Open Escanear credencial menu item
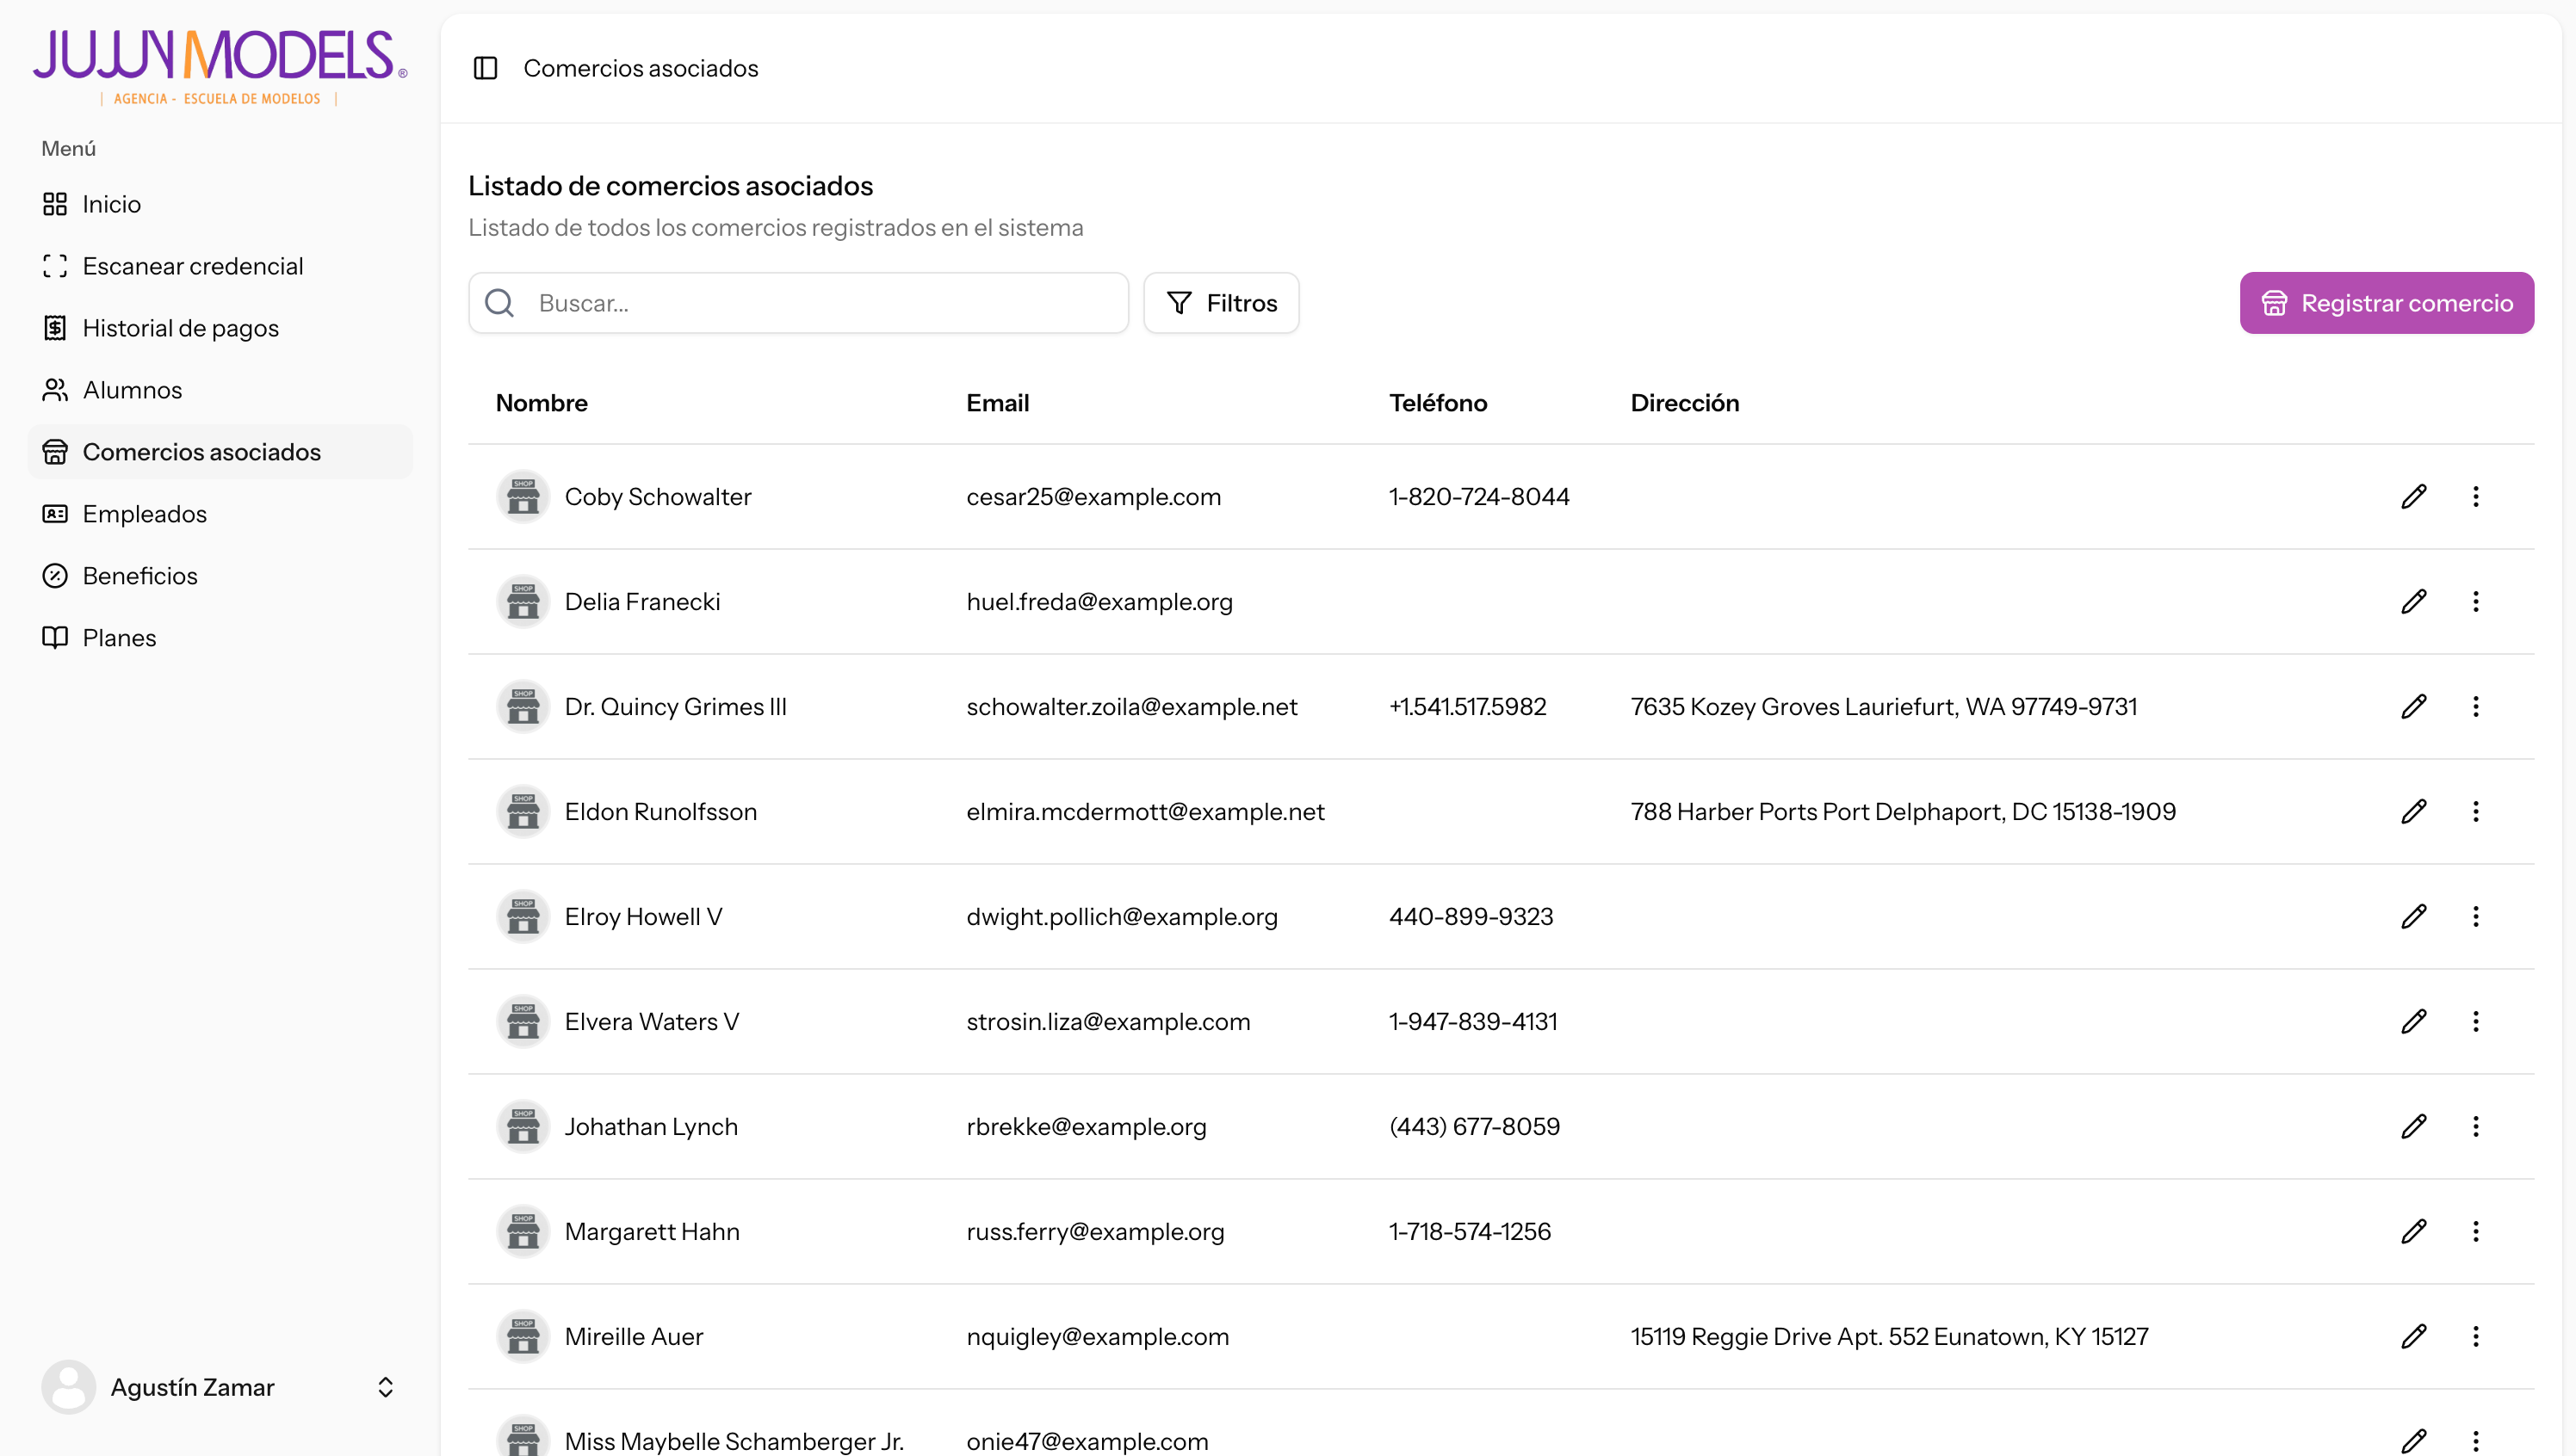Screen dimensions: 2576x1456 coord(192,266)
